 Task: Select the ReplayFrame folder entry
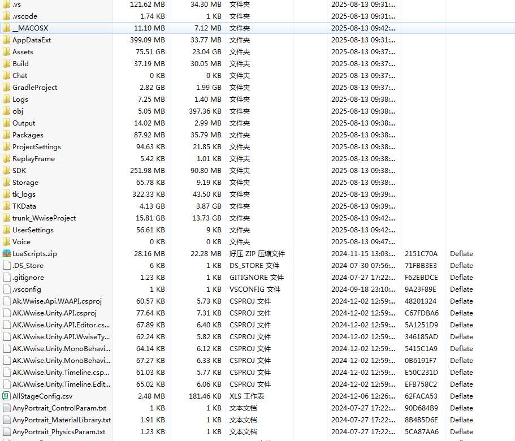[x=33, y=159]
